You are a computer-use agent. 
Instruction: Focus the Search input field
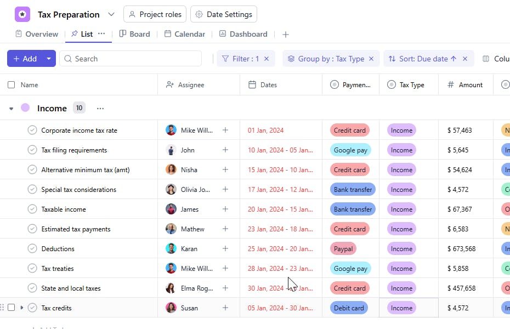coord(131,59)
